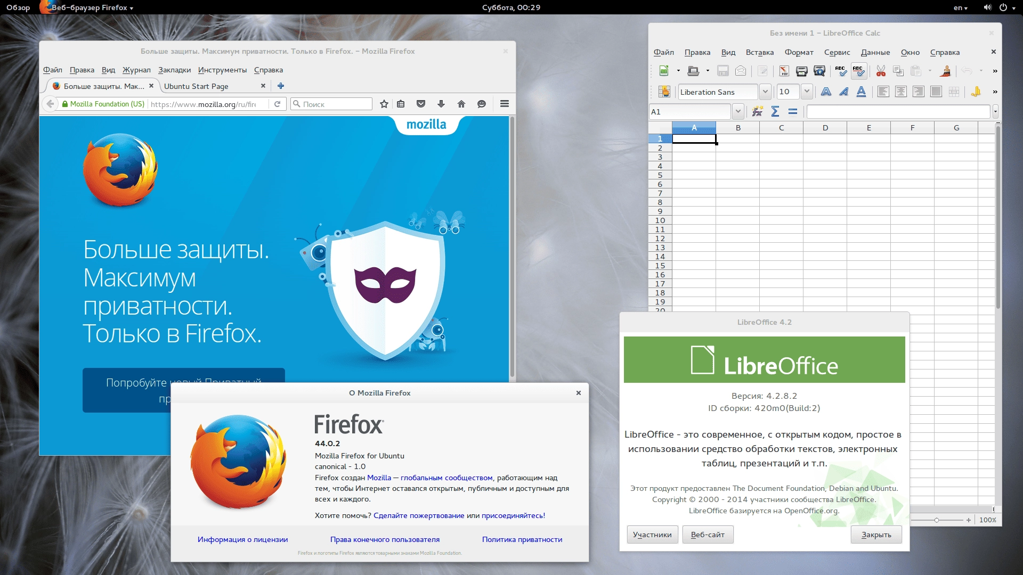Image resolution: width=1023 pixels, height=575 pixels.
Task: Open a new Firefox tab with plus icon
Action: click(x=281, y=86)
